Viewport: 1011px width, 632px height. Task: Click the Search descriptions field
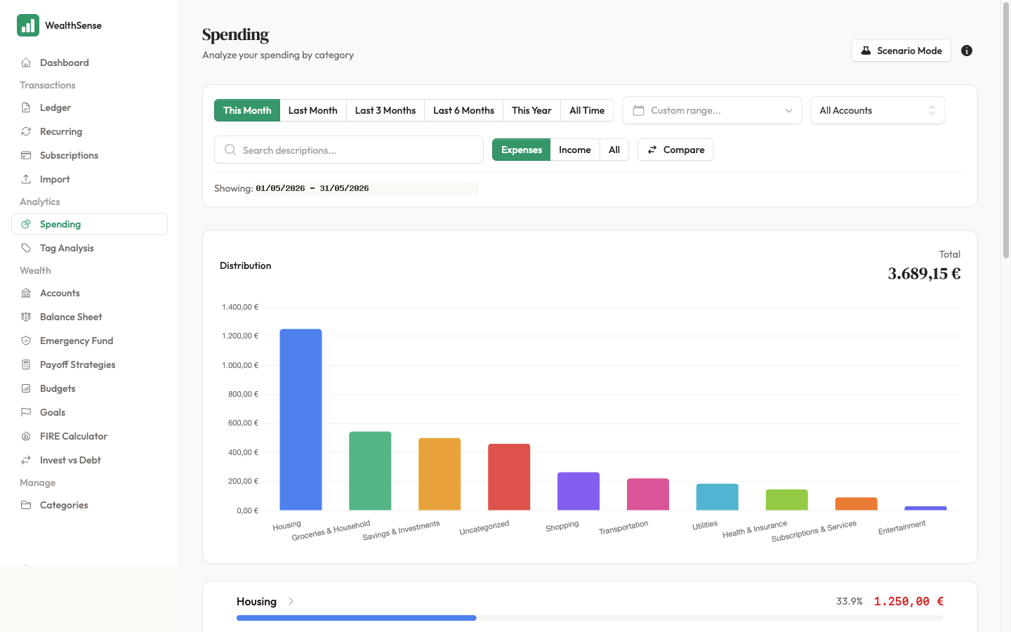coord(349,150)
